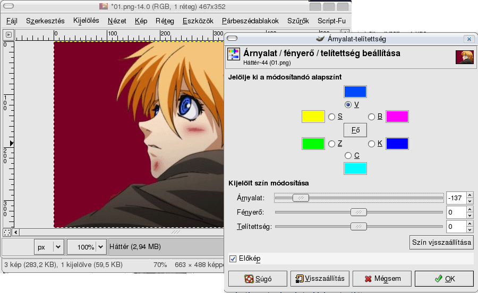478x293 pixels.
Task: Uncheck the Előkép preview checkbox
Action: [233, 258]
